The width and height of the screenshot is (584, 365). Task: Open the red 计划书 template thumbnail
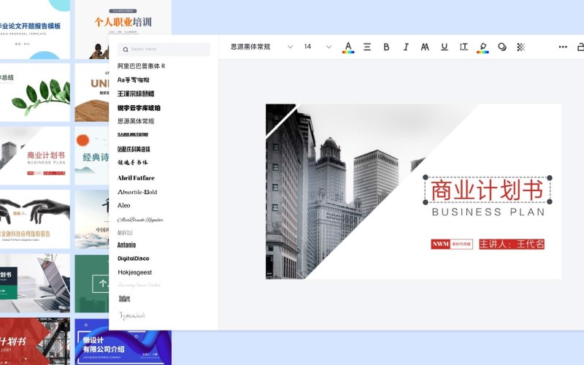pyautogui.click(x=35, y=341)
